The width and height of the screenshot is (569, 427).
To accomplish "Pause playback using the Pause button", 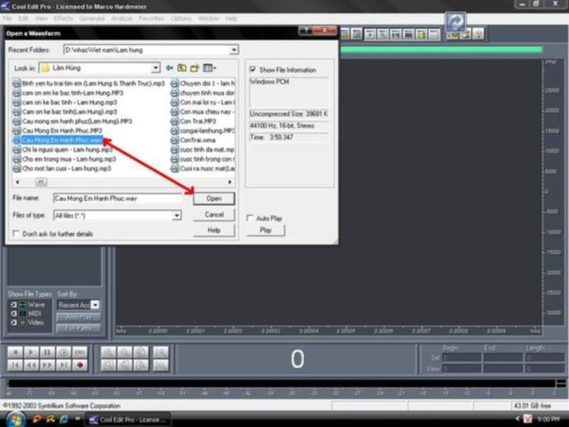I will (x=47, y=352).
